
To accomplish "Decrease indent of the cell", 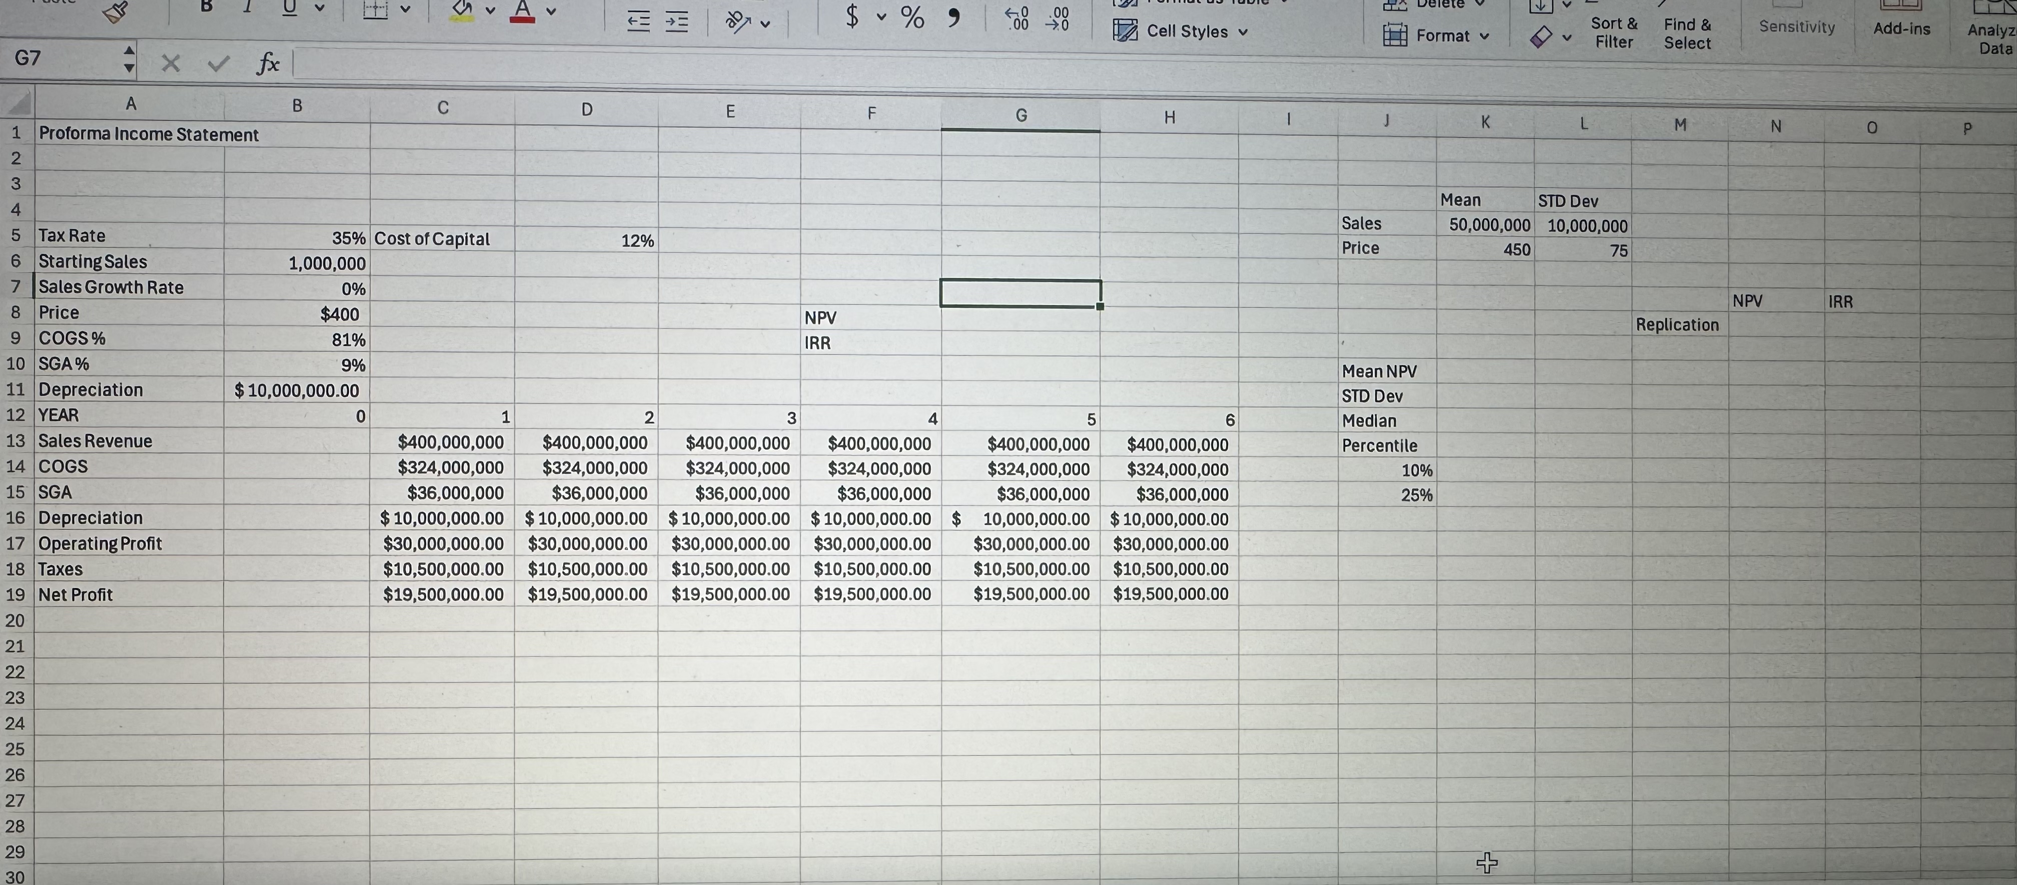I will pos(638,22).
